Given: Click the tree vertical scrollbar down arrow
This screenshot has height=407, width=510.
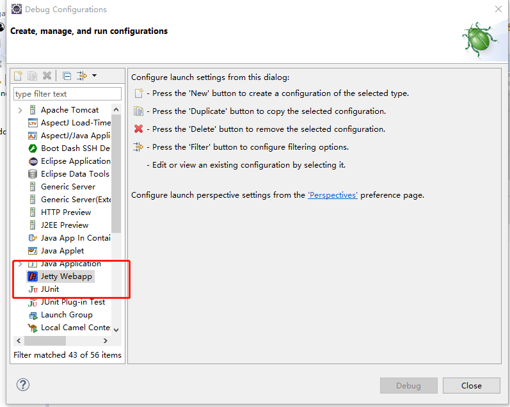Looking at the screenshot, I should [116, 330].
